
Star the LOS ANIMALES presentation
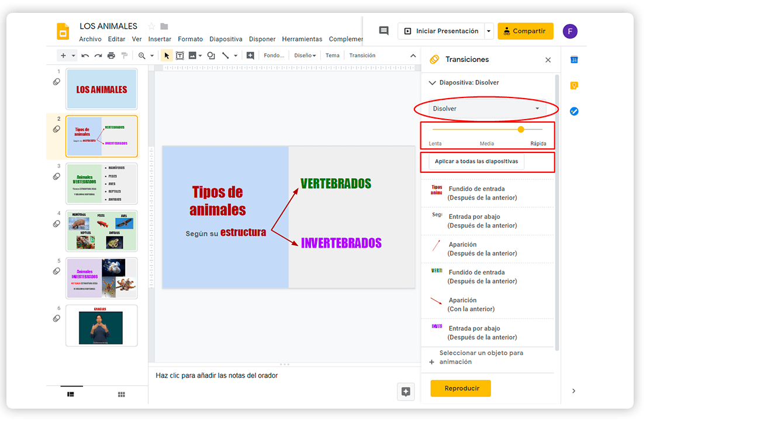pyautogui.click(x=152, y=26)
